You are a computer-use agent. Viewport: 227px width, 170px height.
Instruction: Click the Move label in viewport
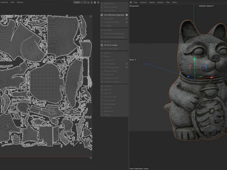pos(131,59)
